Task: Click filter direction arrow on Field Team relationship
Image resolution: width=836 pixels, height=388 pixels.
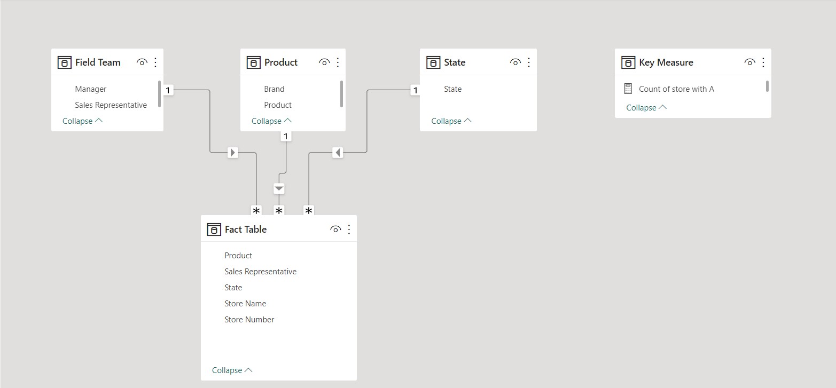Action: (x=233, y=153)
